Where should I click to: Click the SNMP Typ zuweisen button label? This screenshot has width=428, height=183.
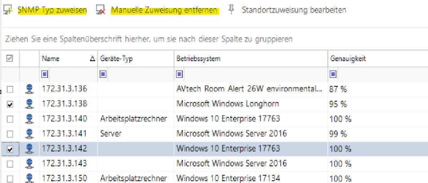coord(52,10)
